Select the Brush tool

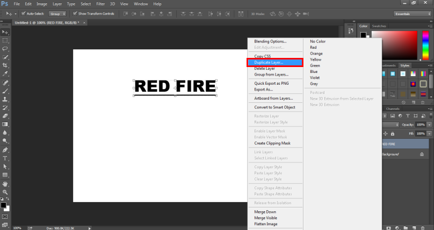[x=5, y=91]
